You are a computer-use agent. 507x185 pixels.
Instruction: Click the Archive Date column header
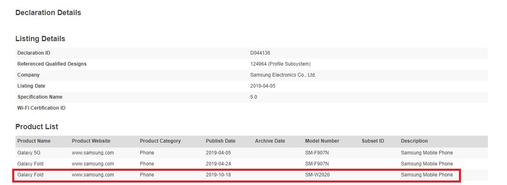[270, 141]
